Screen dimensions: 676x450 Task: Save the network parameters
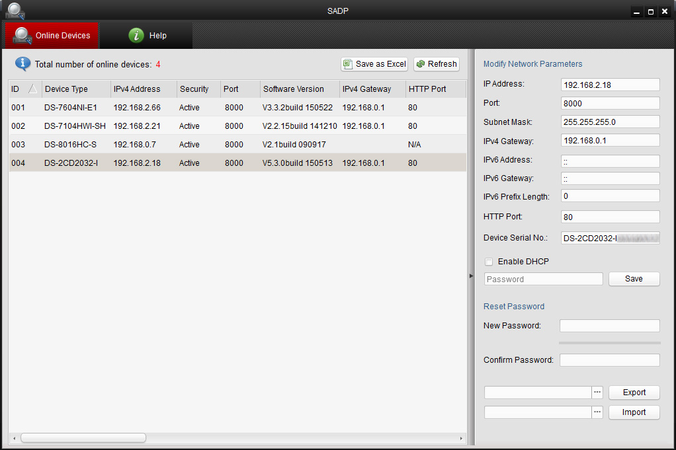pos(634,279)
